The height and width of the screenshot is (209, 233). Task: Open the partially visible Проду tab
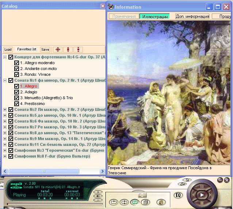point(221,16)
